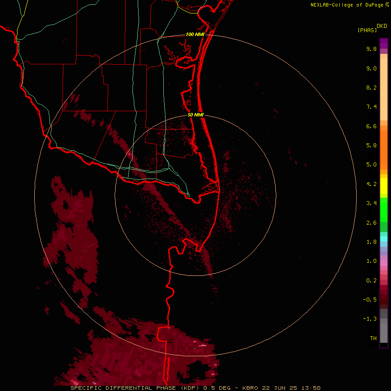Click the bright green color bar segment
391x391 pixels.
pos(384,210)
